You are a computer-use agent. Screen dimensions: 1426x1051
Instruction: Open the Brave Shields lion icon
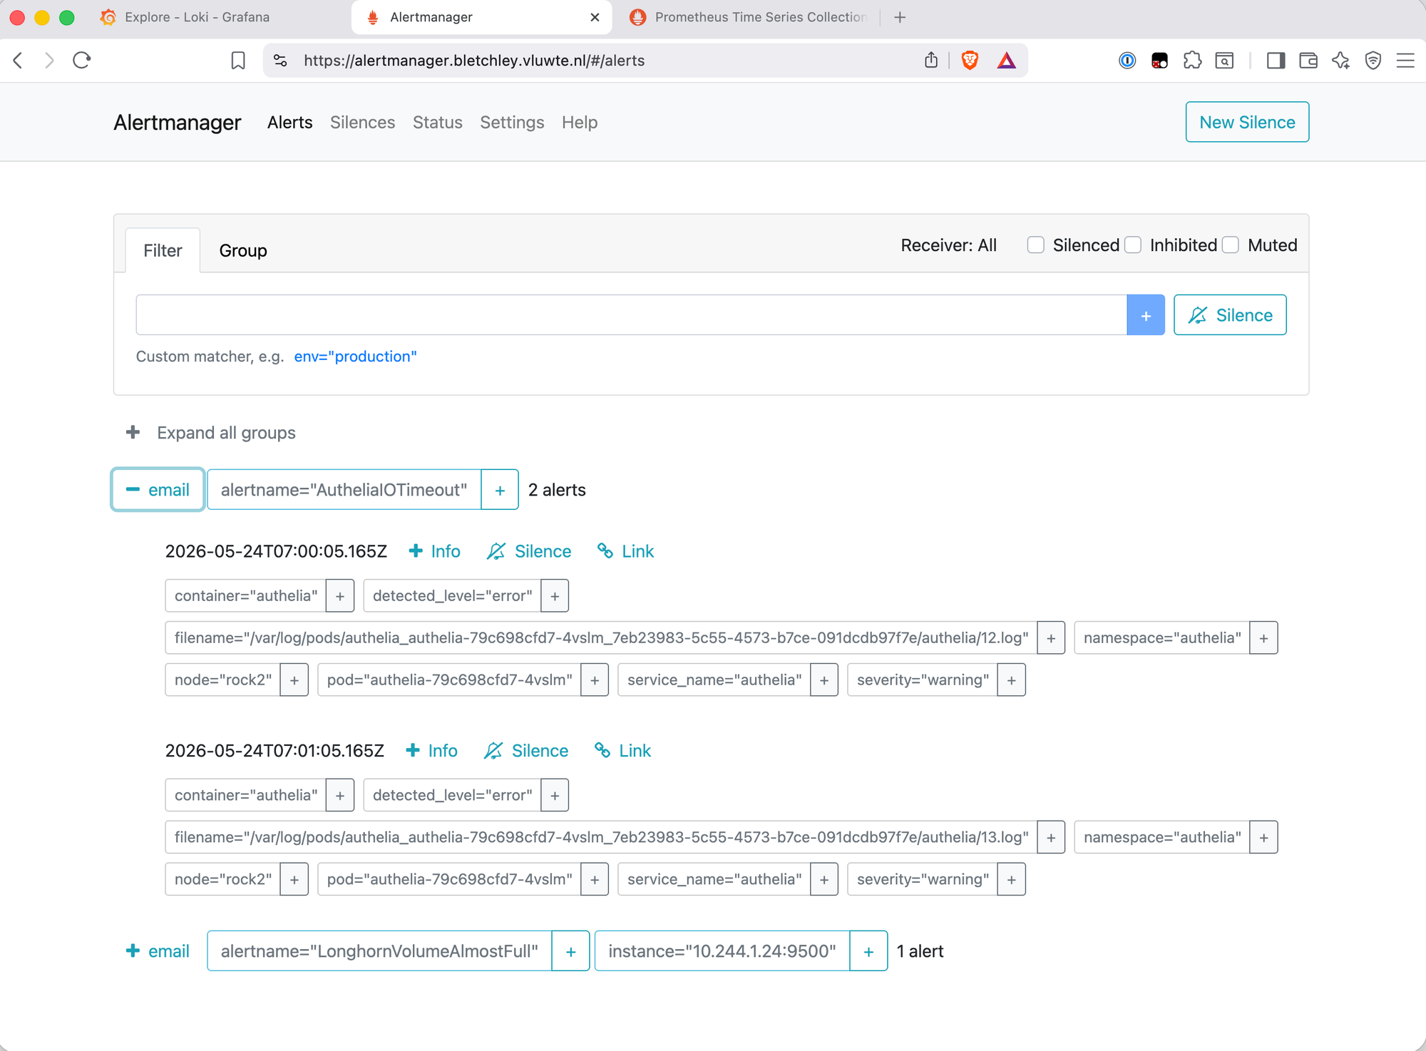click(970, 61)
